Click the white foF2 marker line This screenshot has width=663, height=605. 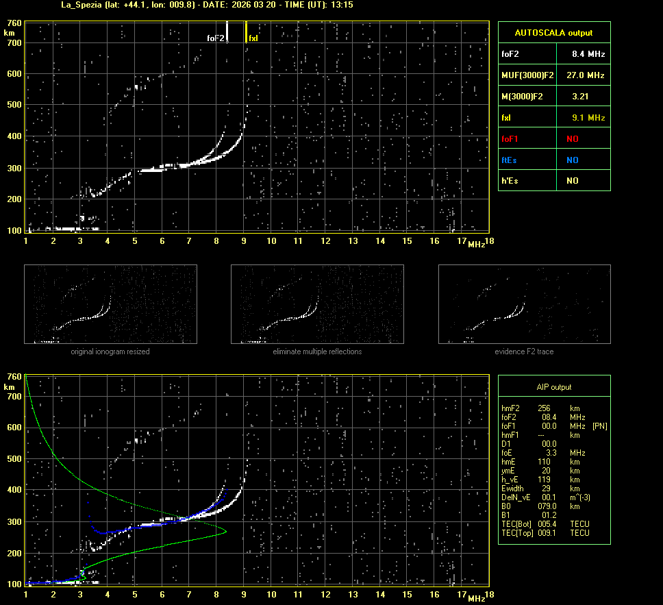point(227,32)
